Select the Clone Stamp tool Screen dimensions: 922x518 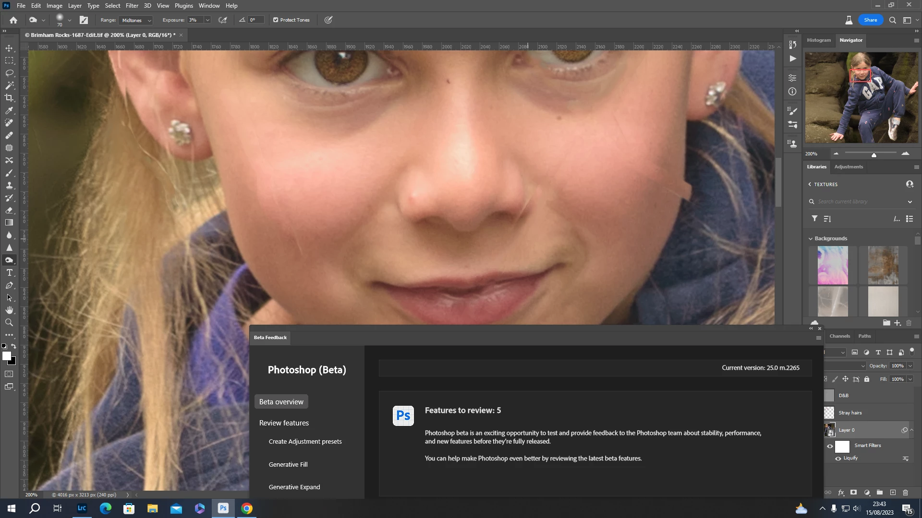(x=9, y=185)
